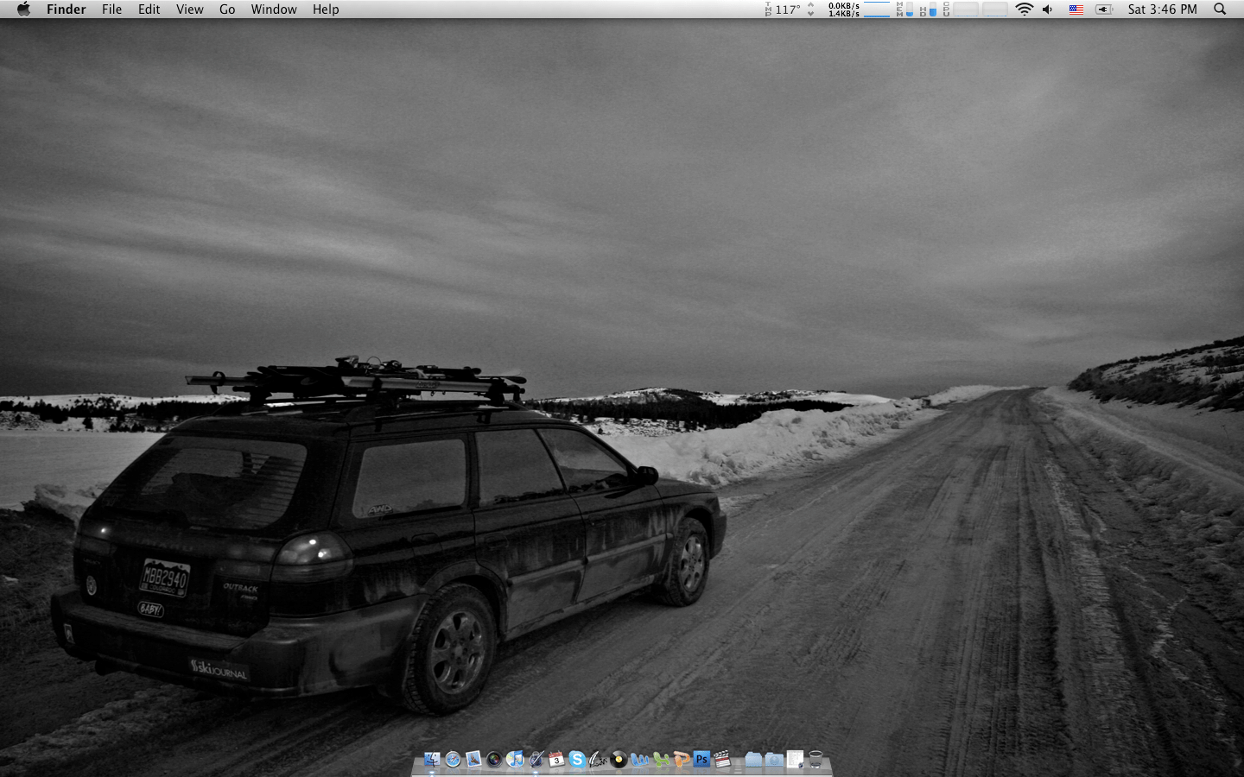Open the Go menu
1244x777 pixels.
click(x=227, y=9)
